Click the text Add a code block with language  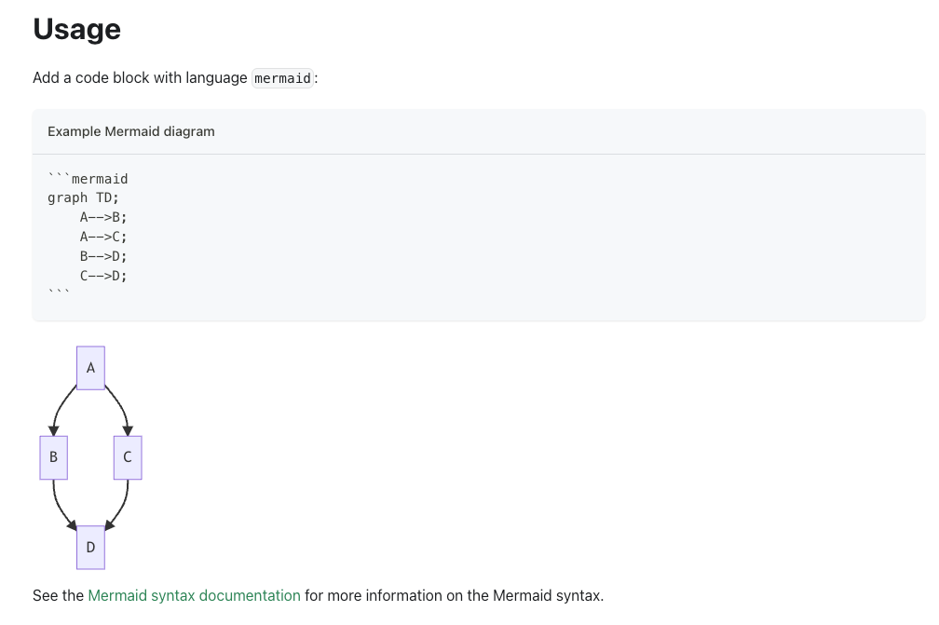pyautogui.click(x=140, y=78)
